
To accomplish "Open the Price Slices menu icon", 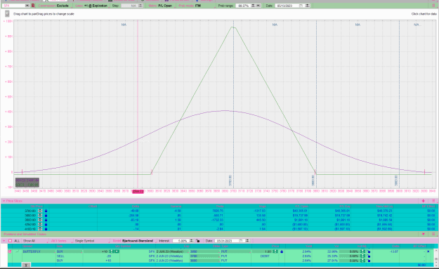I will [x=433, y=201].
